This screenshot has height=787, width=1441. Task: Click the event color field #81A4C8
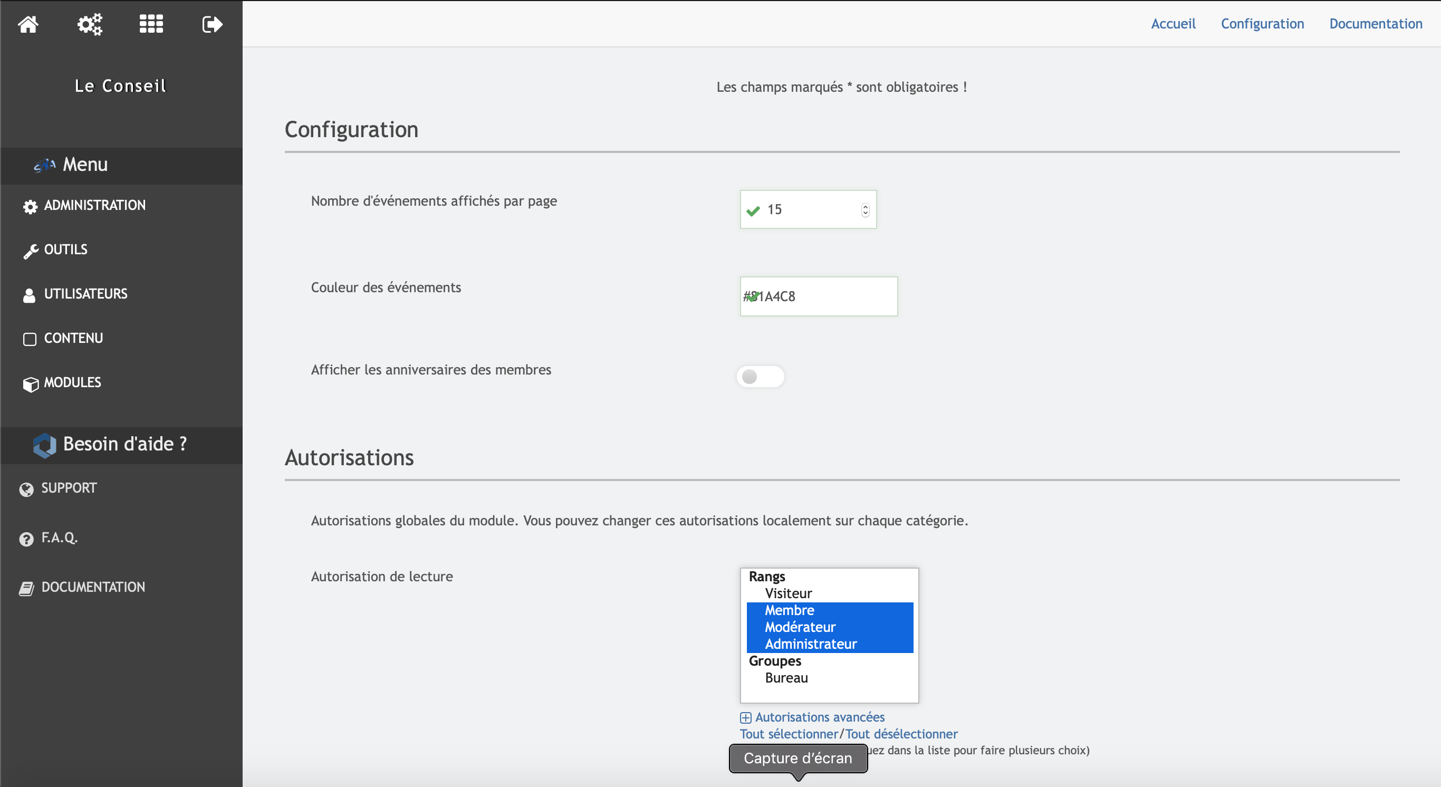[x=819, y=296]
